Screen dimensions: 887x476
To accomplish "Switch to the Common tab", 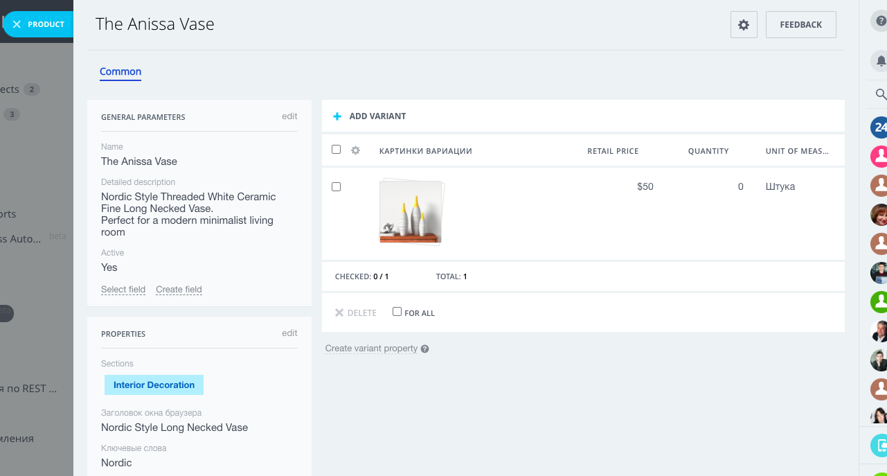I will point(120,71).
